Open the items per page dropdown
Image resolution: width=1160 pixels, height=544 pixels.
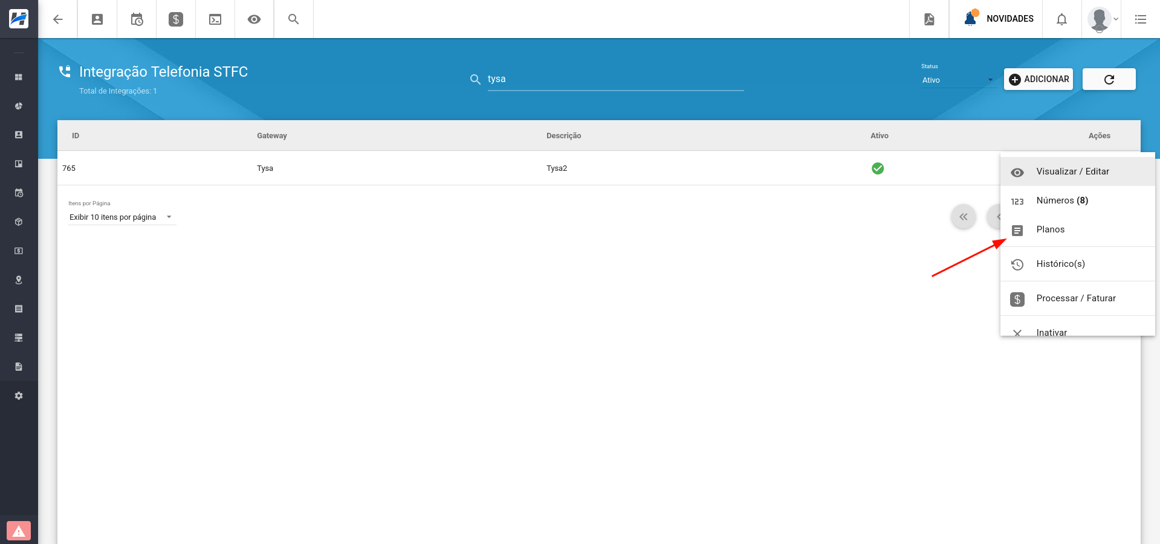pyautogui.click(x=121, y=217)
